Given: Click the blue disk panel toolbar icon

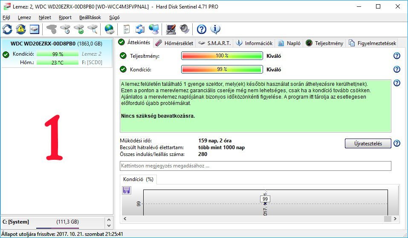Looking at the screenshot, I should click(x=35, y=29).
